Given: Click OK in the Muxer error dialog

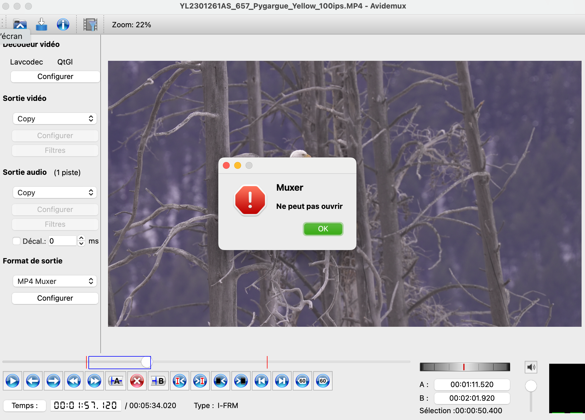Looking at the screenshot, I should coord(323,229).
